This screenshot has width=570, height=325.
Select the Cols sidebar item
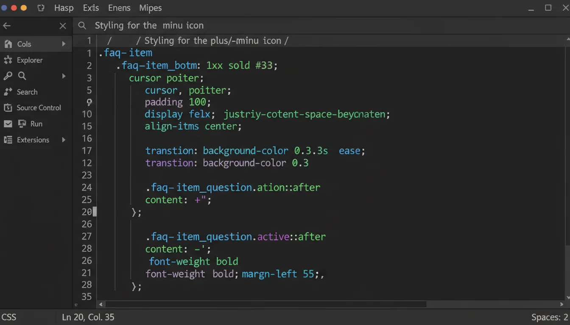point(36,44)
